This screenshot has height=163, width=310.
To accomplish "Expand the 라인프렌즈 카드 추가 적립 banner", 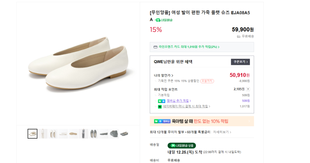I will [x=202, y=47].
